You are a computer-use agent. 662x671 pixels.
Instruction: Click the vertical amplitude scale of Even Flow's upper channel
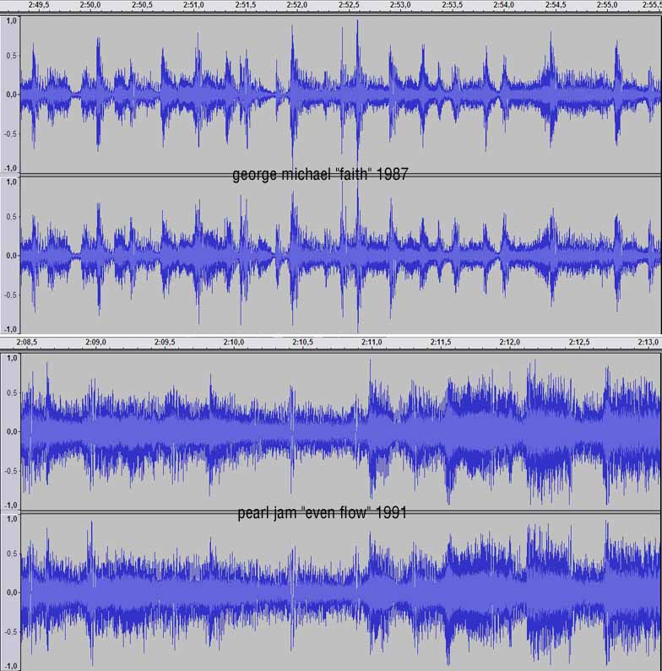10,431
